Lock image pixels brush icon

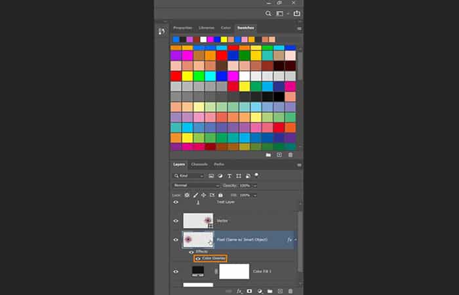(x=195, y=195)
